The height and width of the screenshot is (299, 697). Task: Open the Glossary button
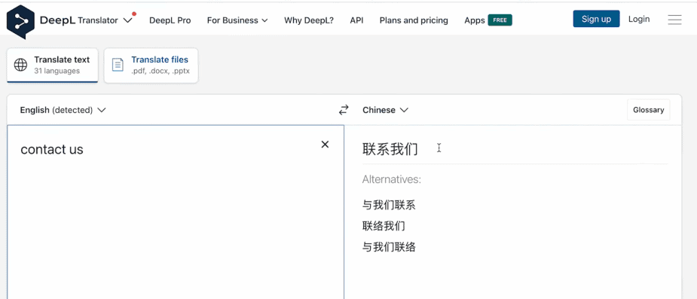coord(648,110)
